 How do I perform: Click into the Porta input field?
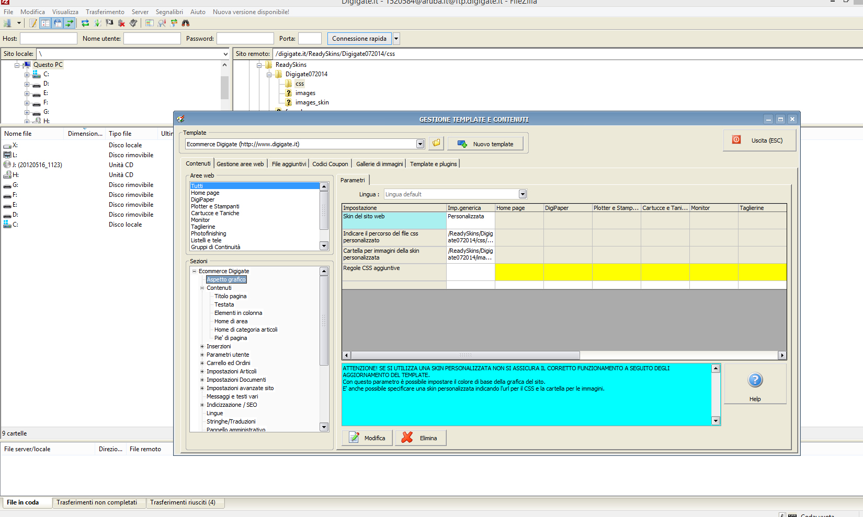pos(310,39)
